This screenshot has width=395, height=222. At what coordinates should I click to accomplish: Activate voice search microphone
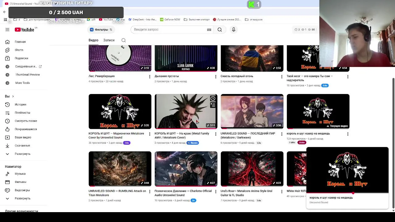(x=234, y=30)
